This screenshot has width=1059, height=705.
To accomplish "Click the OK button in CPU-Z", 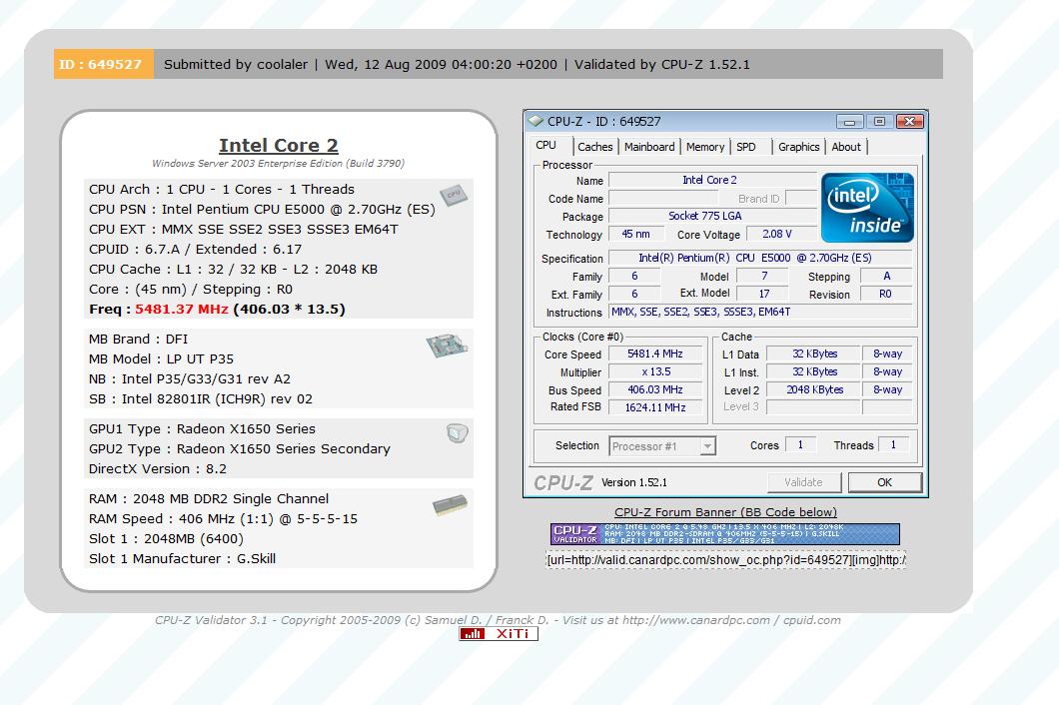I will click(885, 482).
